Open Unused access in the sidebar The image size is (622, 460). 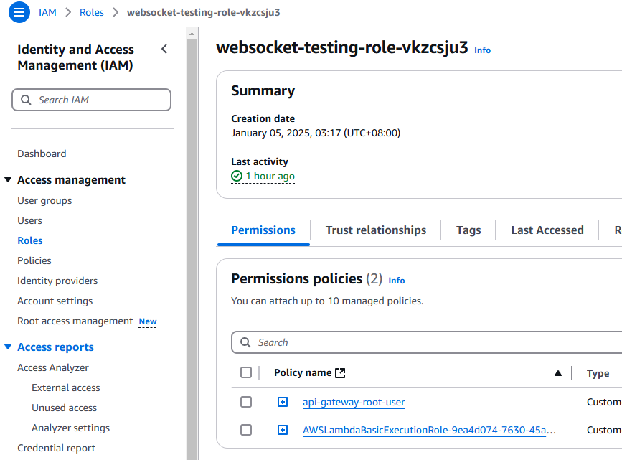click(65, 408)
